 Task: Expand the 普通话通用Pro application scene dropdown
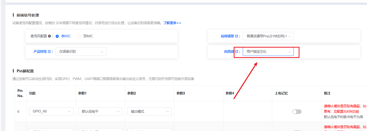pos(268,36)
